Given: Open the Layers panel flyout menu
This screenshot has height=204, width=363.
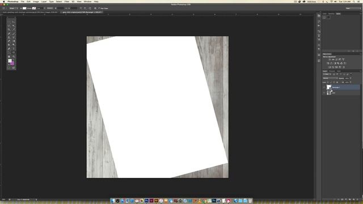Looking at the screenshot, I should click(361, 71).
